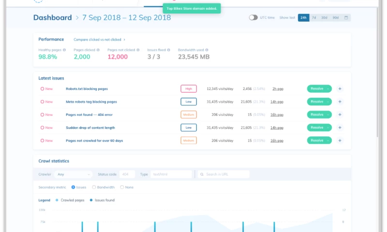This screenshot has height=232, width=387.
Task: Click the plus icon for 404 error issue
Action: [340, 115]
